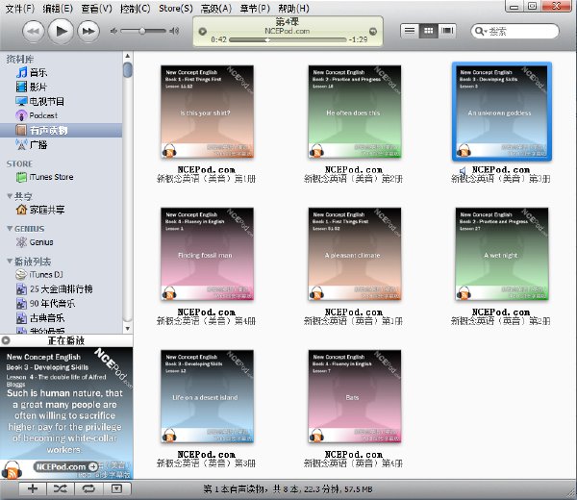577x500 pixels.
Task: Open the Store(S) menu
Action: (176, 8)
